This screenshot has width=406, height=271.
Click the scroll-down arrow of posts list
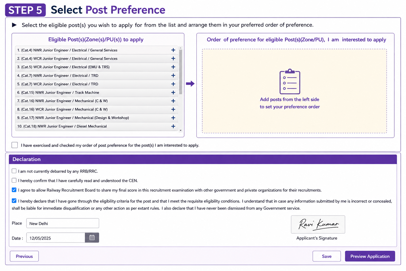pos(181,130)
